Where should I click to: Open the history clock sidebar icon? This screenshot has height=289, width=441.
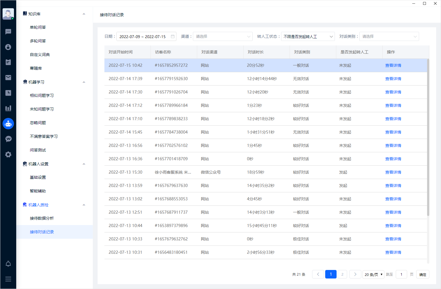[x=8, y=93]
